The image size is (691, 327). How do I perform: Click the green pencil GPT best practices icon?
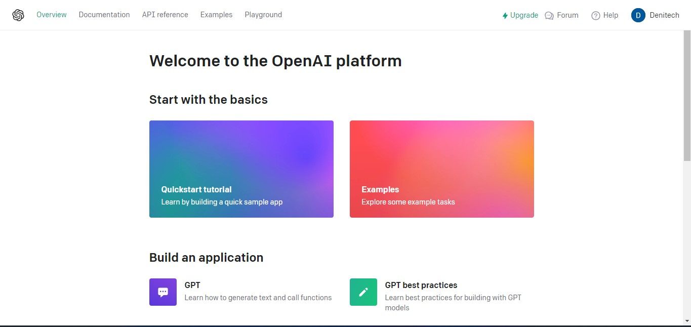[x=363, y=292]
